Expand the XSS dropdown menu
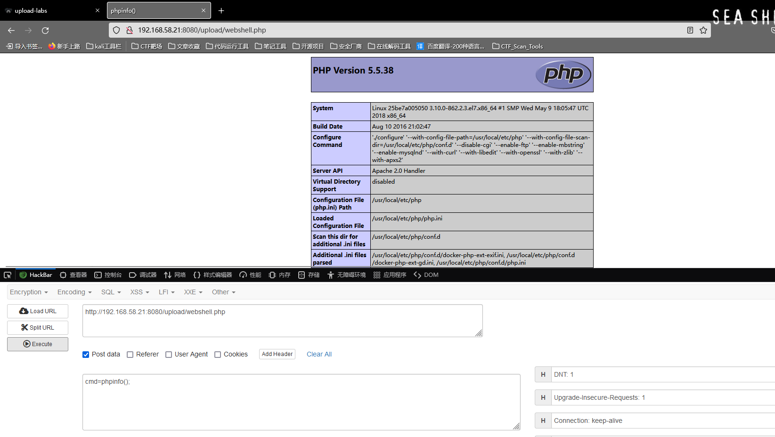 pos(139,292)
